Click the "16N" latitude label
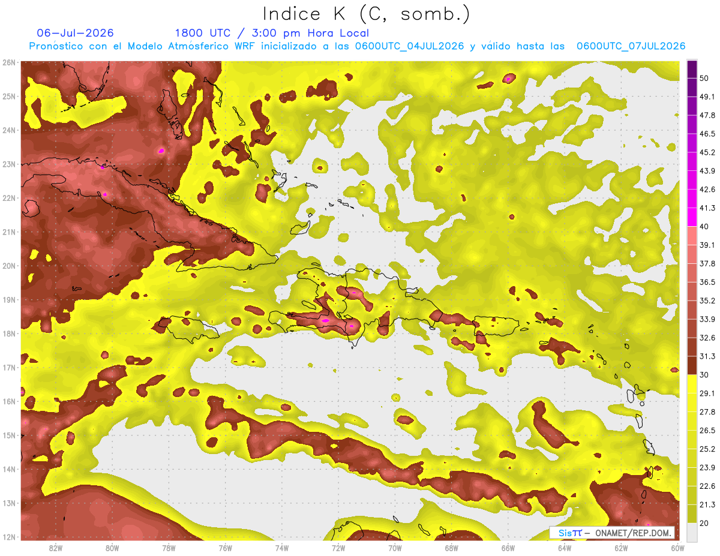 pyautogui.click(x=9, y=401)
